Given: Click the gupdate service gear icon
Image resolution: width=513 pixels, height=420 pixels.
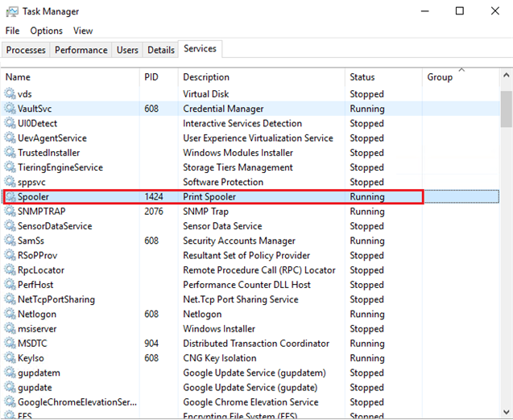Looking at the screenshot, I should click(x=10, y=388).
